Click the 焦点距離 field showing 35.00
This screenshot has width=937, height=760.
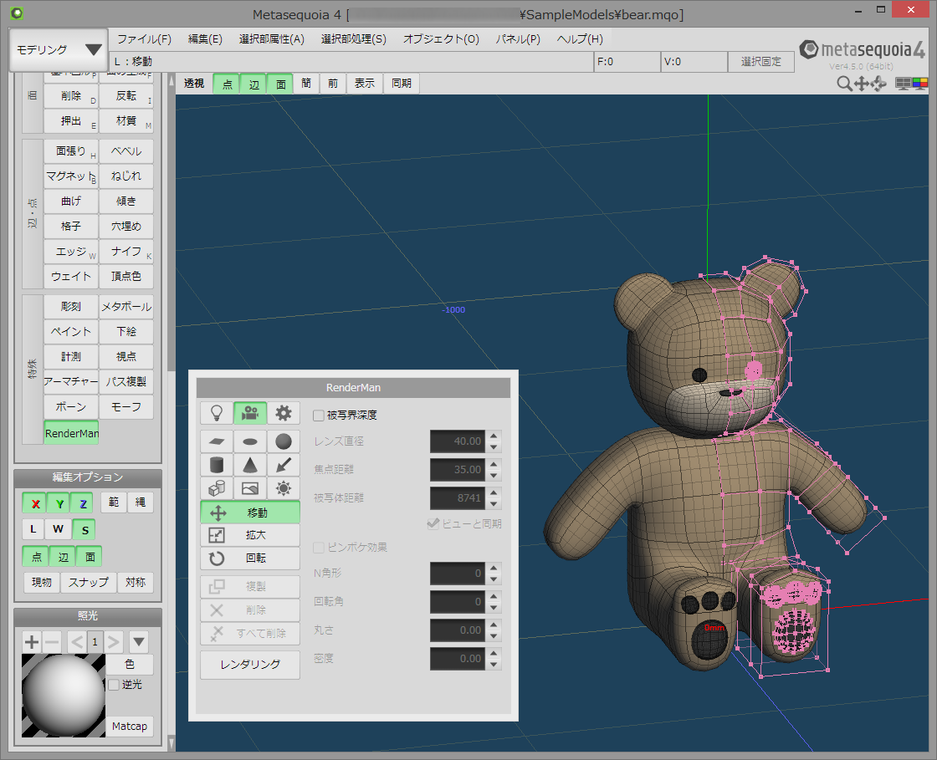458,470
